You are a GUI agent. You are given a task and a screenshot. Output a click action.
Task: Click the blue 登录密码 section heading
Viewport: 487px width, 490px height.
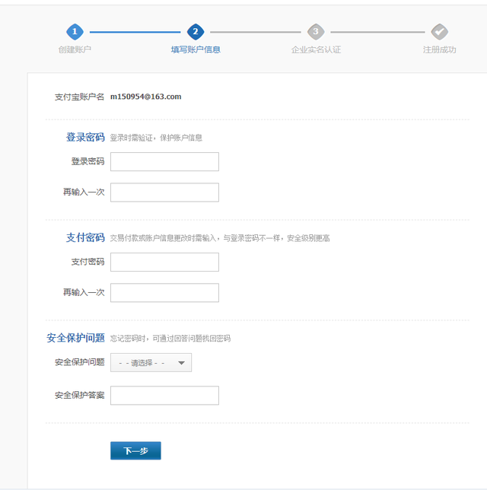click(85, 138)
